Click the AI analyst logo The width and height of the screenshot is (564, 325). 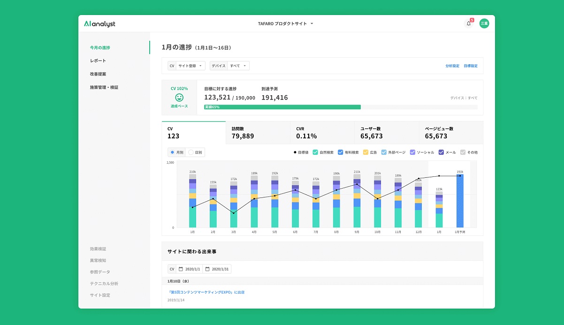[x=99, y=24]
